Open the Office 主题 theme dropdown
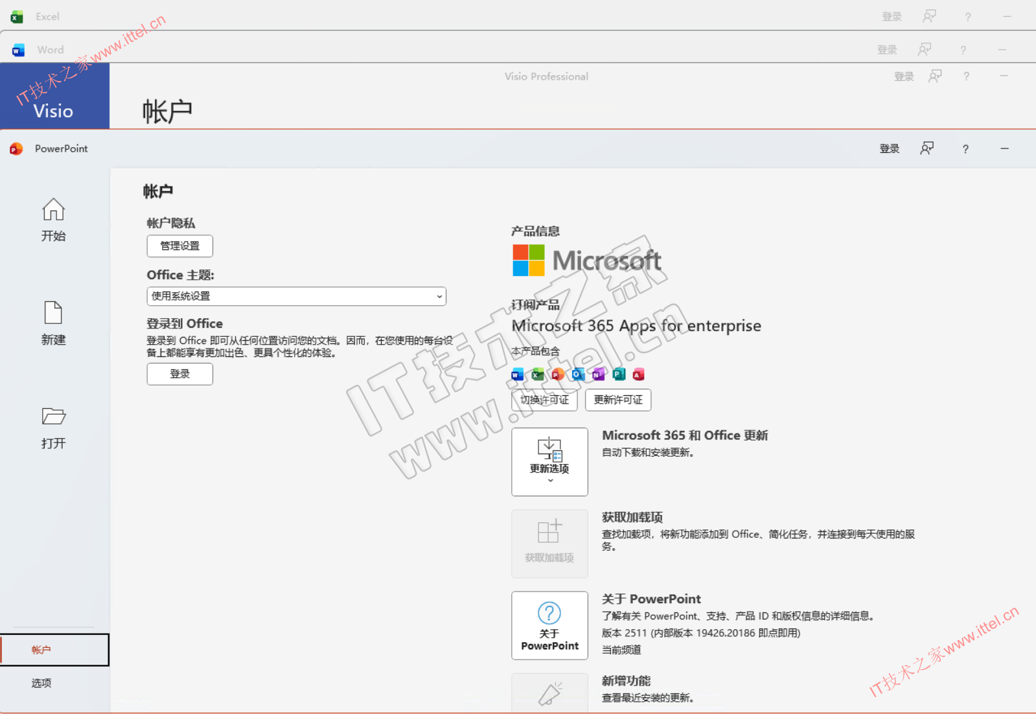Image resolution: width=1036 pixels, height=714 pixels. [x=296, y=296]
